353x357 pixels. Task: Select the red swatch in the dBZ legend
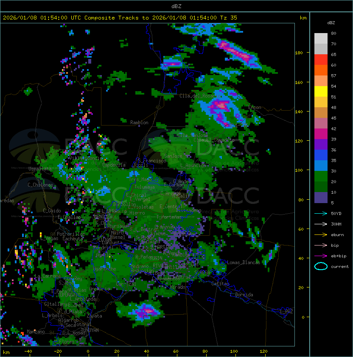321,60
